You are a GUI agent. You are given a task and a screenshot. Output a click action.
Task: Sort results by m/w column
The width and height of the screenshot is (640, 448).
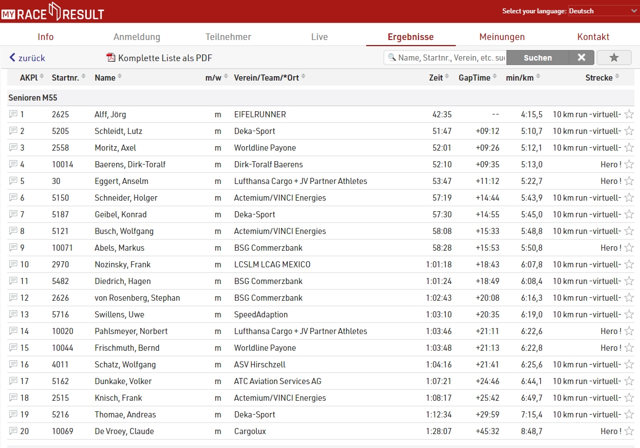(x=216, y=77)
